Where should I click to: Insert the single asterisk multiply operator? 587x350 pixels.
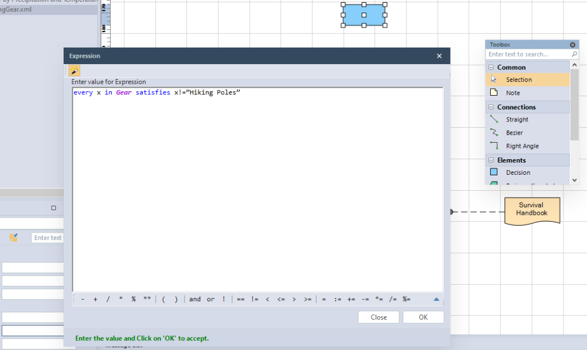120,299
